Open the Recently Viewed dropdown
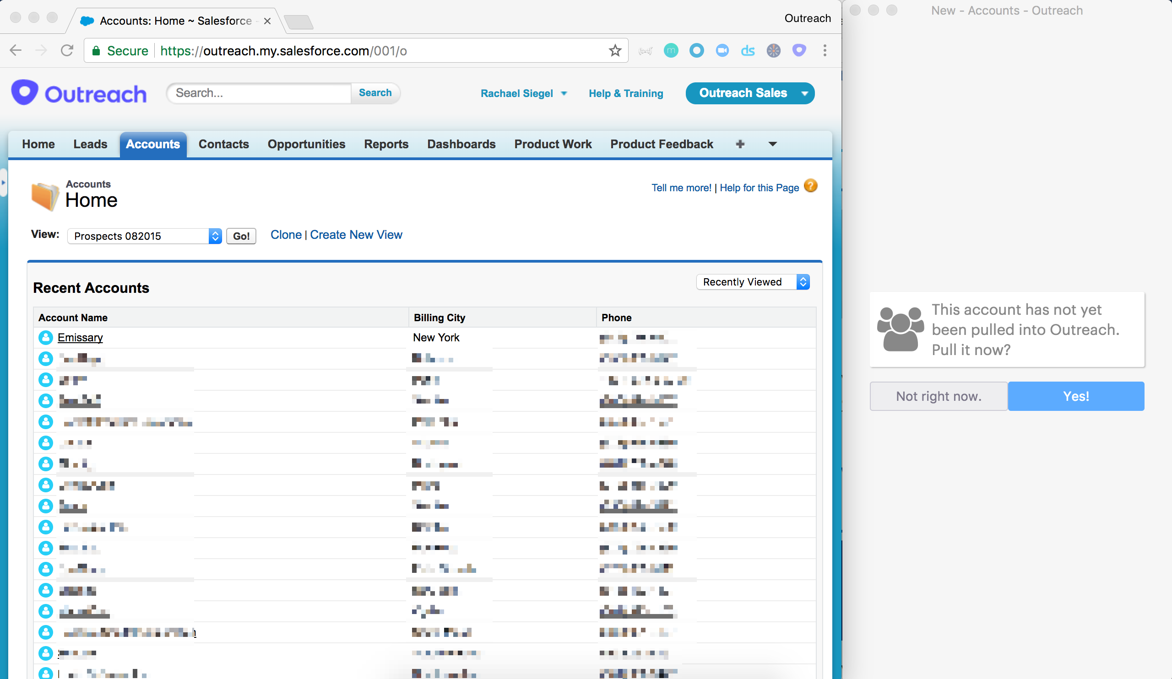The height and width of the screenshot is (679, 1172). coord(753,282)
